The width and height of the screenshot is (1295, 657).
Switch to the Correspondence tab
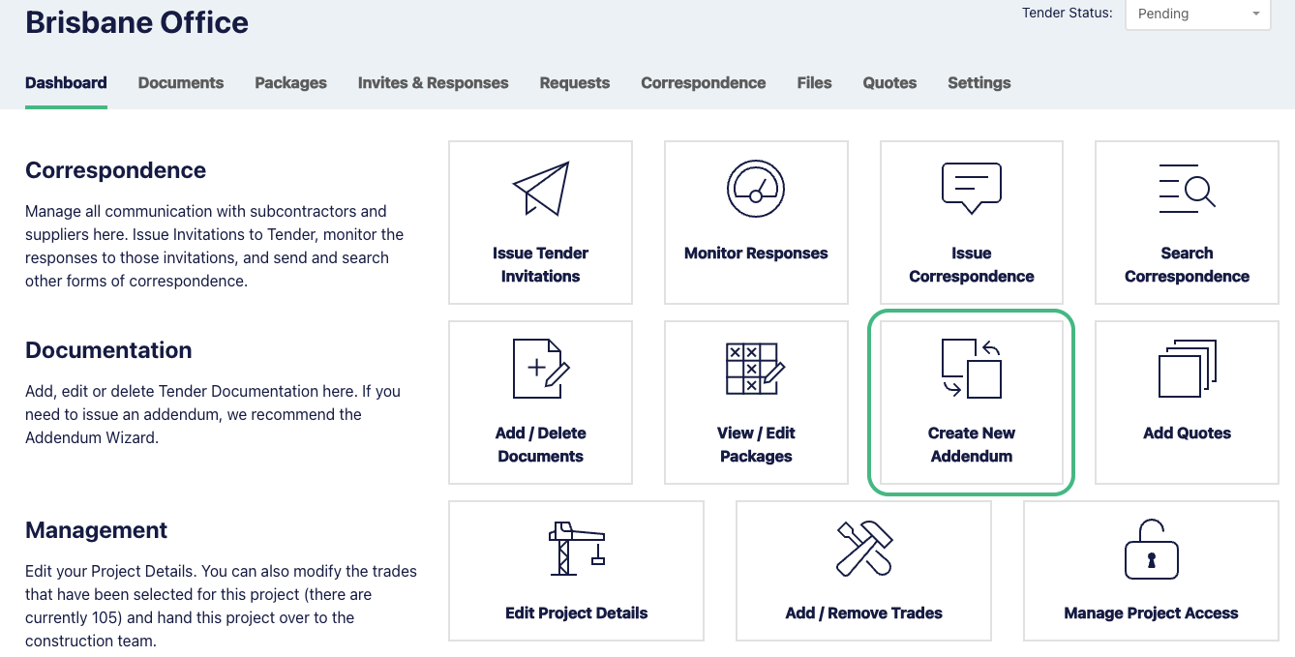[x=704, y=83]
